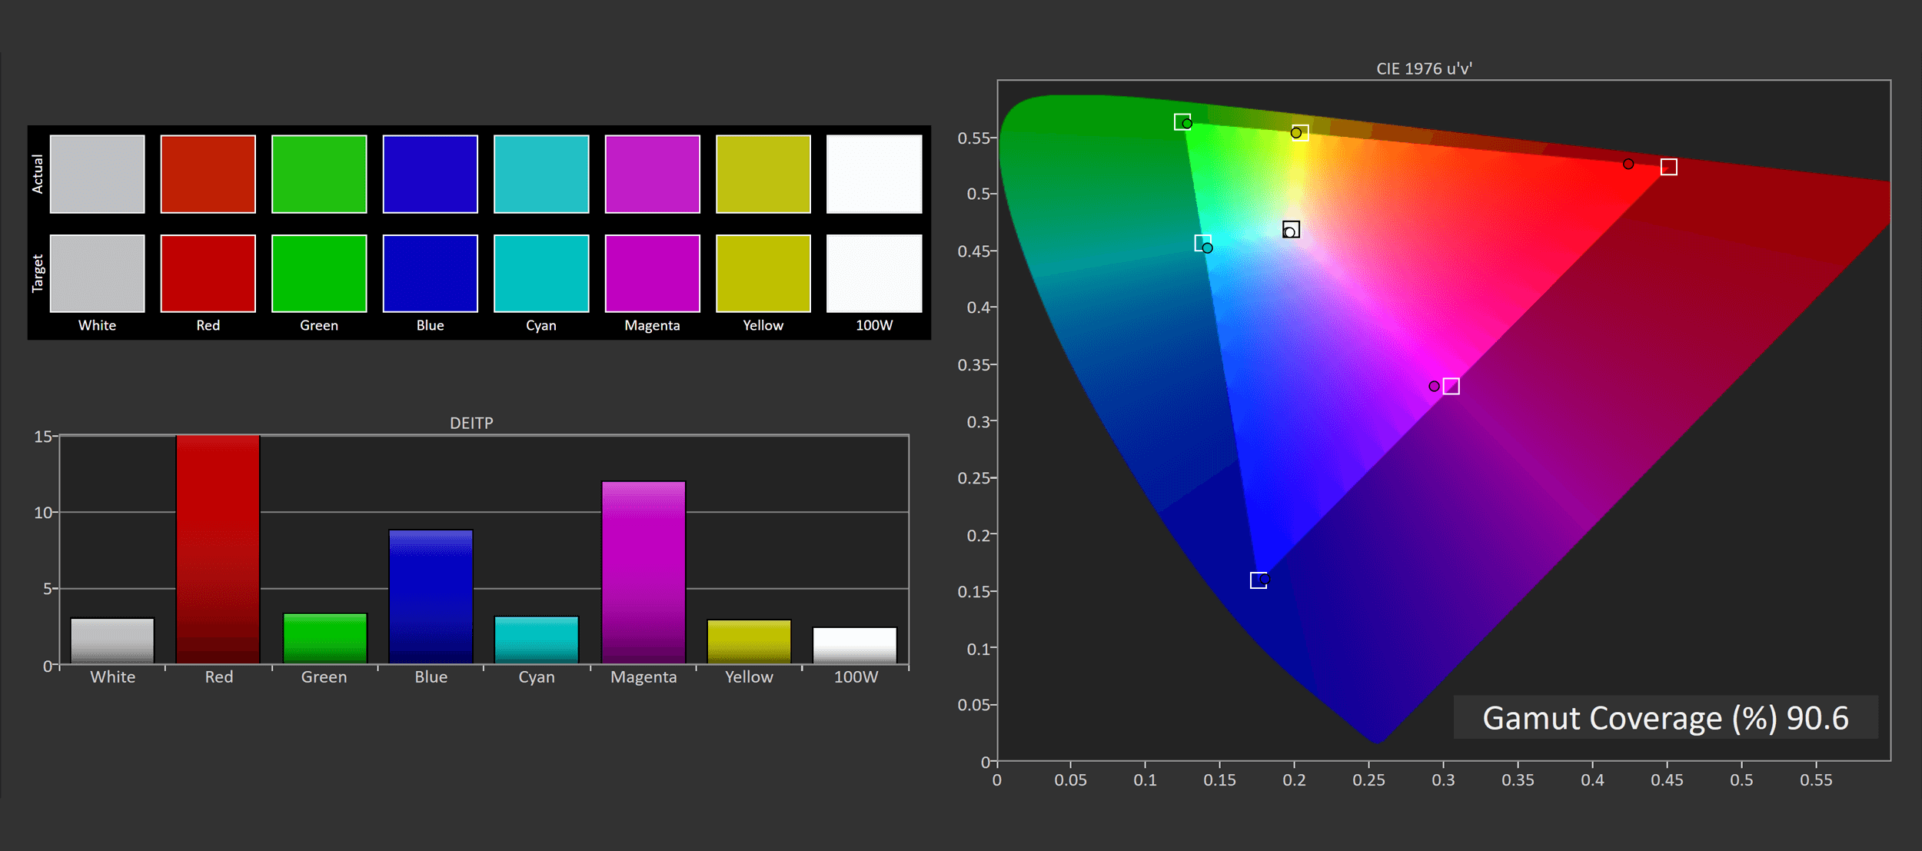Click the green target square on CIE chart
Screen dimensions: 1922x851
point(1182,121)
